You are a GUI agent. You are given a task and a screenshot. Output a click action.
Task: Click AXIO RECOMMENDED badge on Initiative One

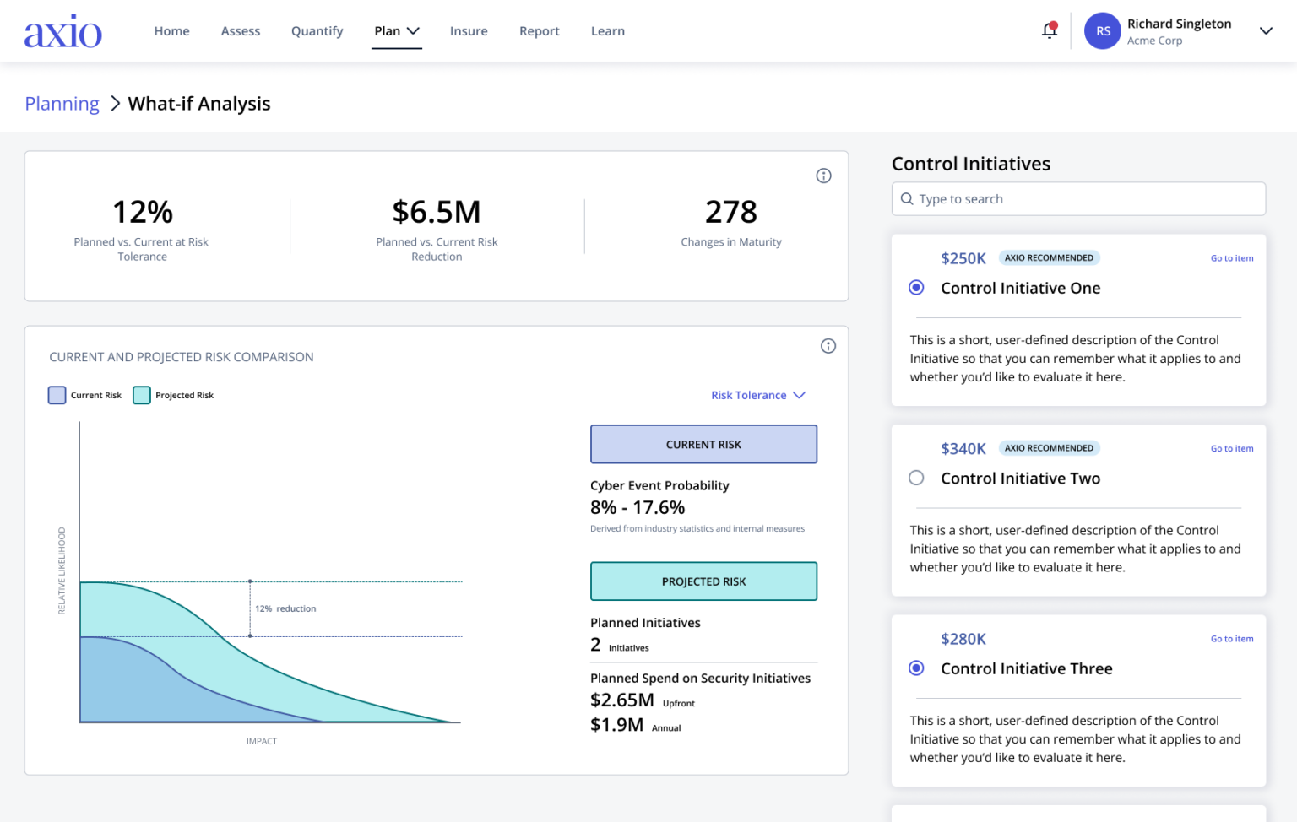(x=1049, y=258)
